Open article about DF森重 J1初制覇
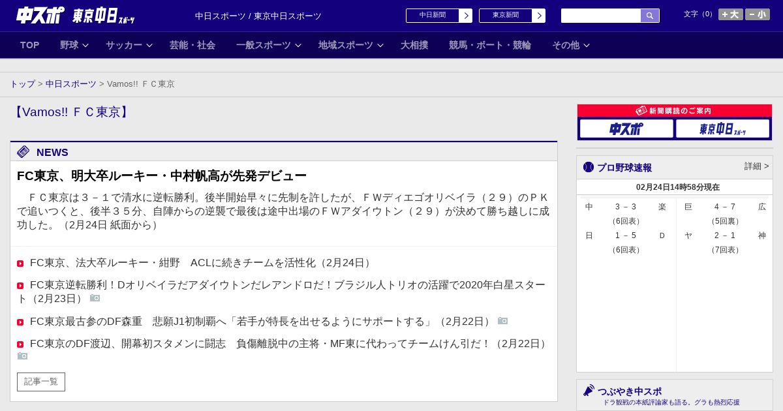This screenshot has width=783, height=411. (261, 322)
